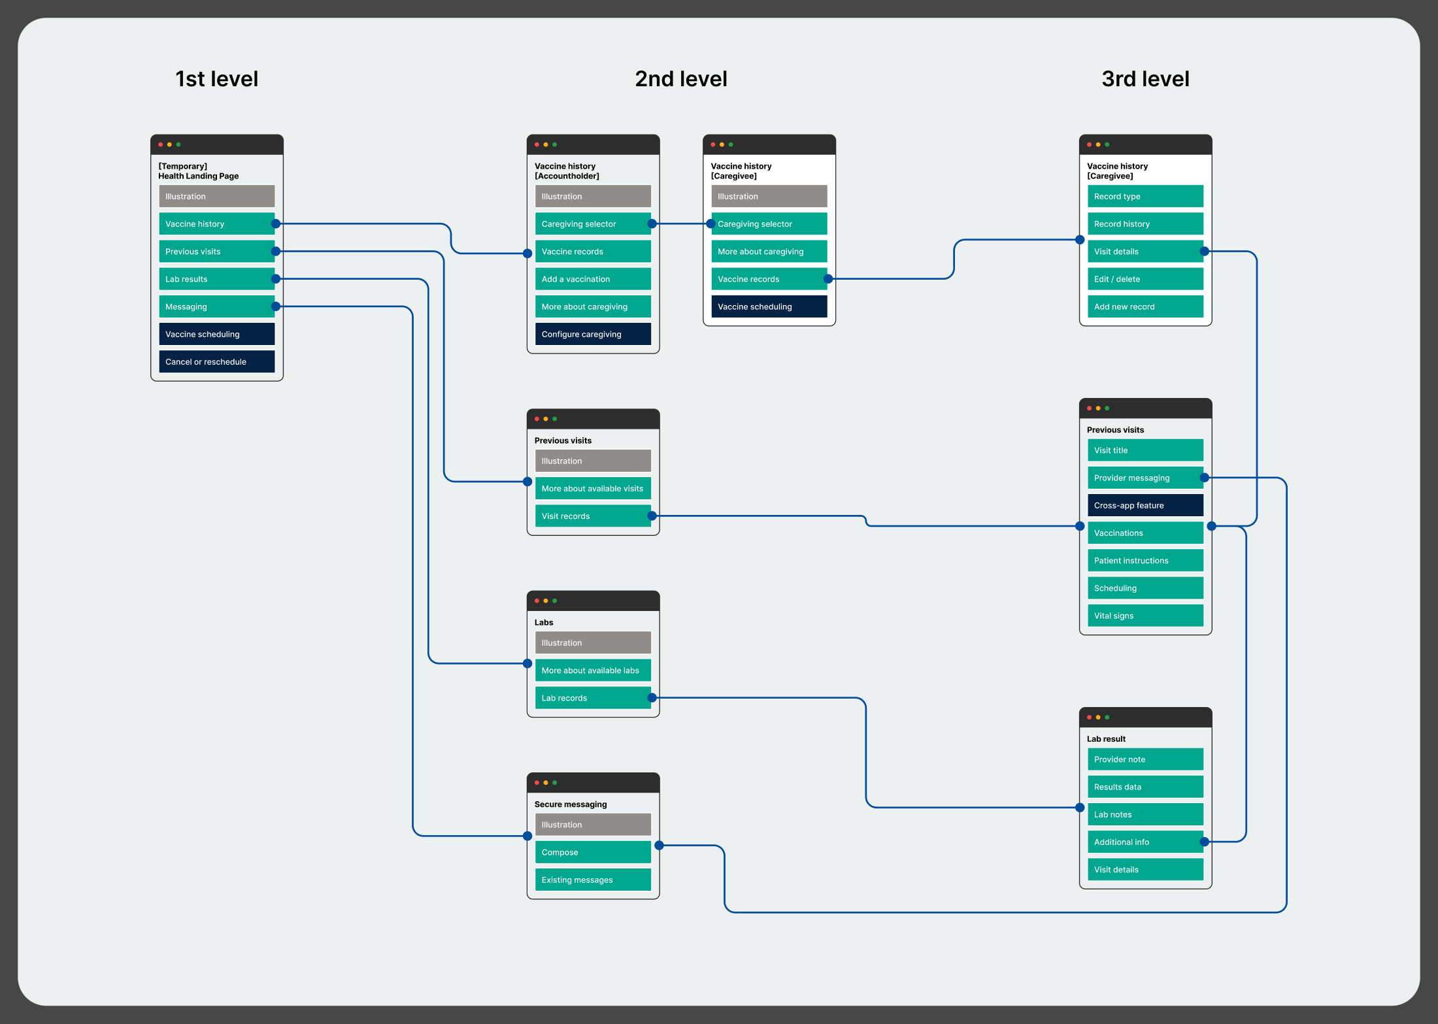This screenshot has height=1024, width=1438.
Task: Click Vaccine scheduling block in Health Landing Page
Action: 217,334
